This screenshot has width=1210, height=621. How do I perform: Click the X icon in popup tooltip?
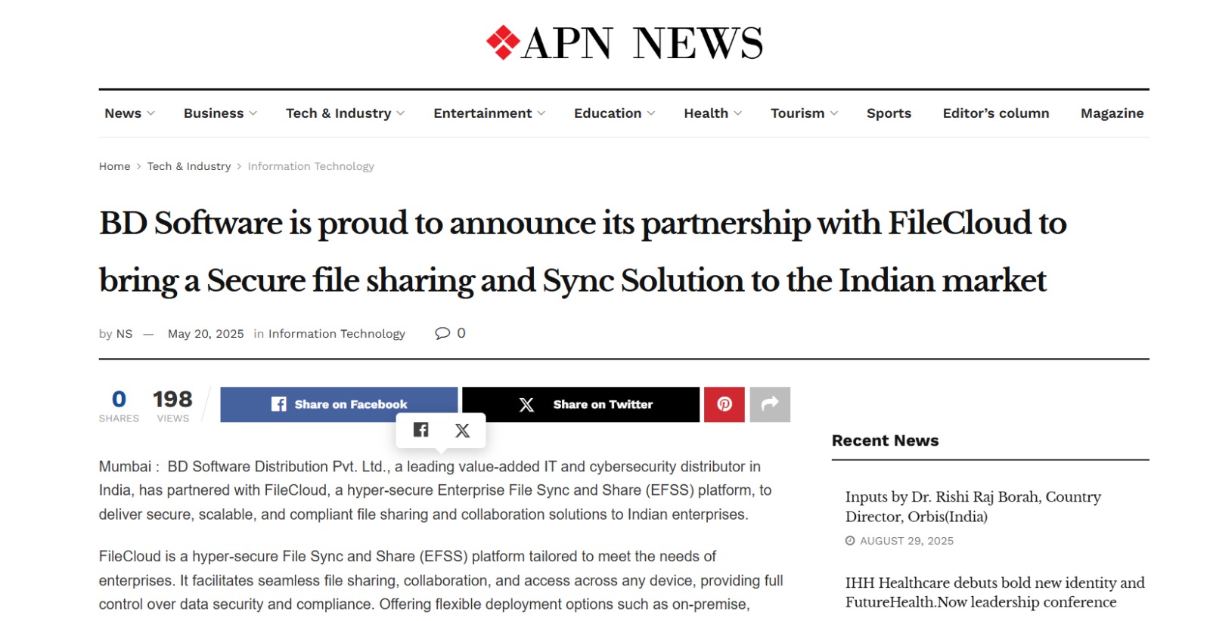click(462, 431)
